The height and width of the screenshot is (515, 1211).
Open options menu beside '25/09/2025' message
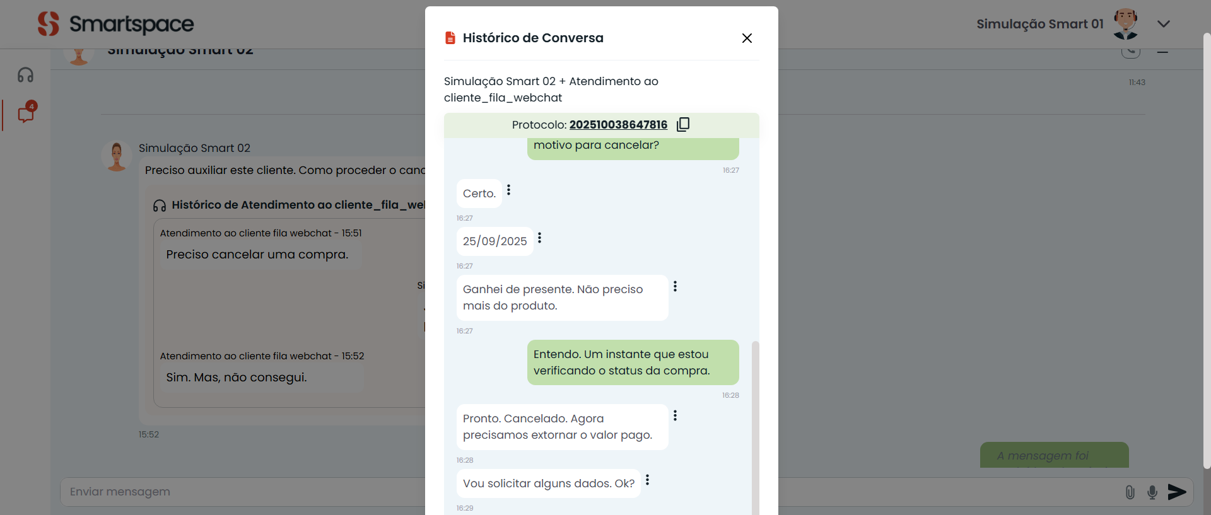tap(539, 238)
